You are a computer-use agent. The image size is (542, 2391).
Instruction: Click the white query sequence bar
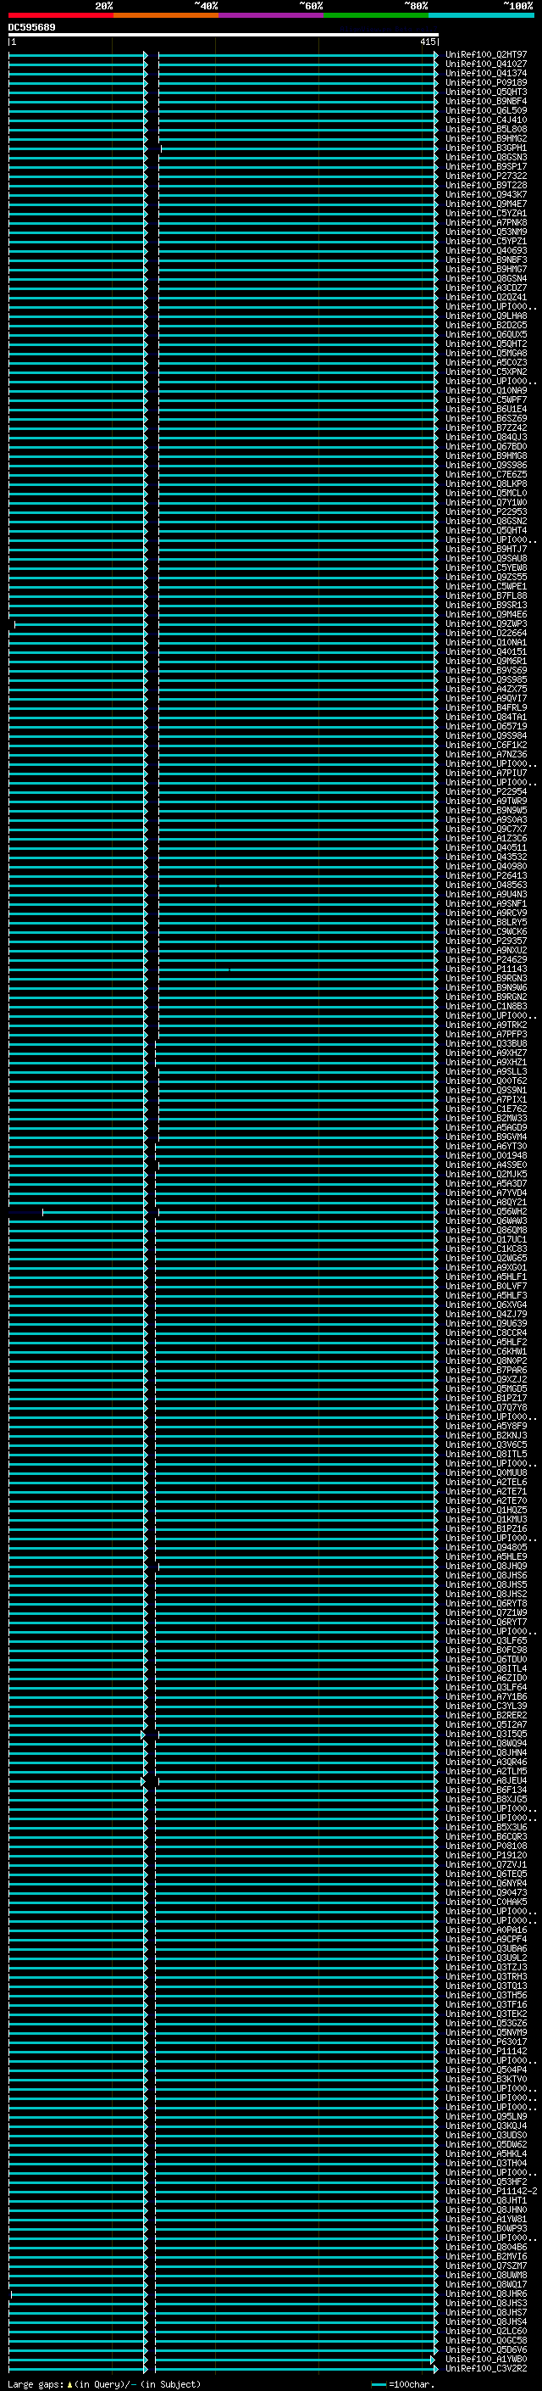[224, 36]
